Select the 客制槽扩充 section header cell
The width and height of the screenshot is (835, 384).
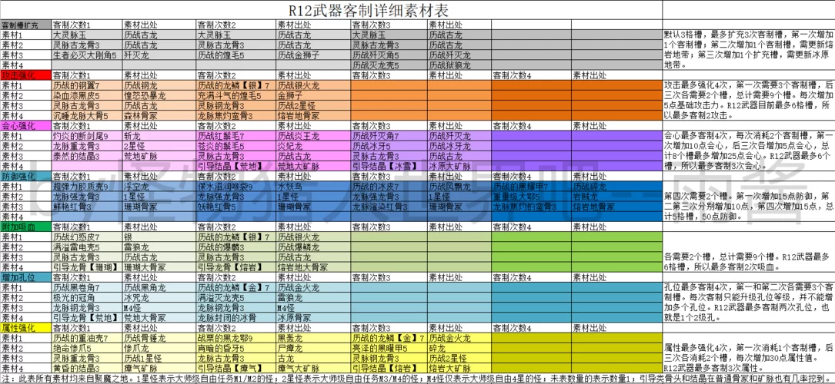pos(25,25)
